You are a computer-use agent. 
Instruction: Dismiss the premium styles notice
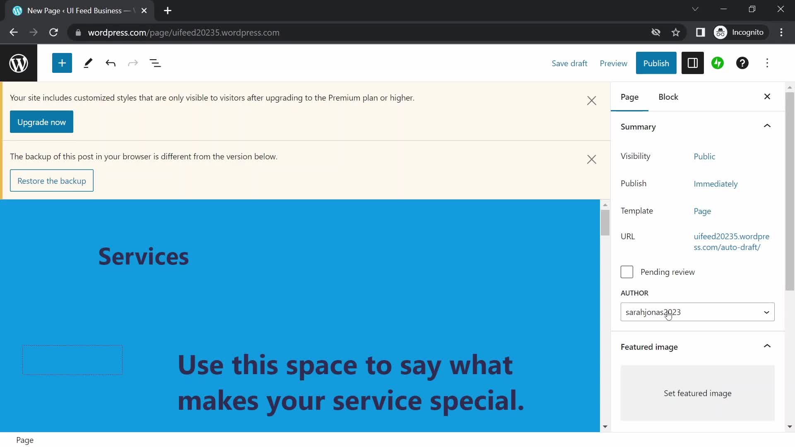[591, 101]
